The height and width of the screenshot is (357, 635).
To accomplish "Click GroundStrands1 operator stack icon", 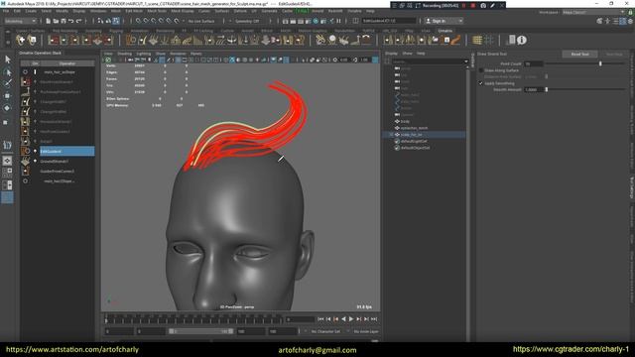I will [x=26, y=161].
